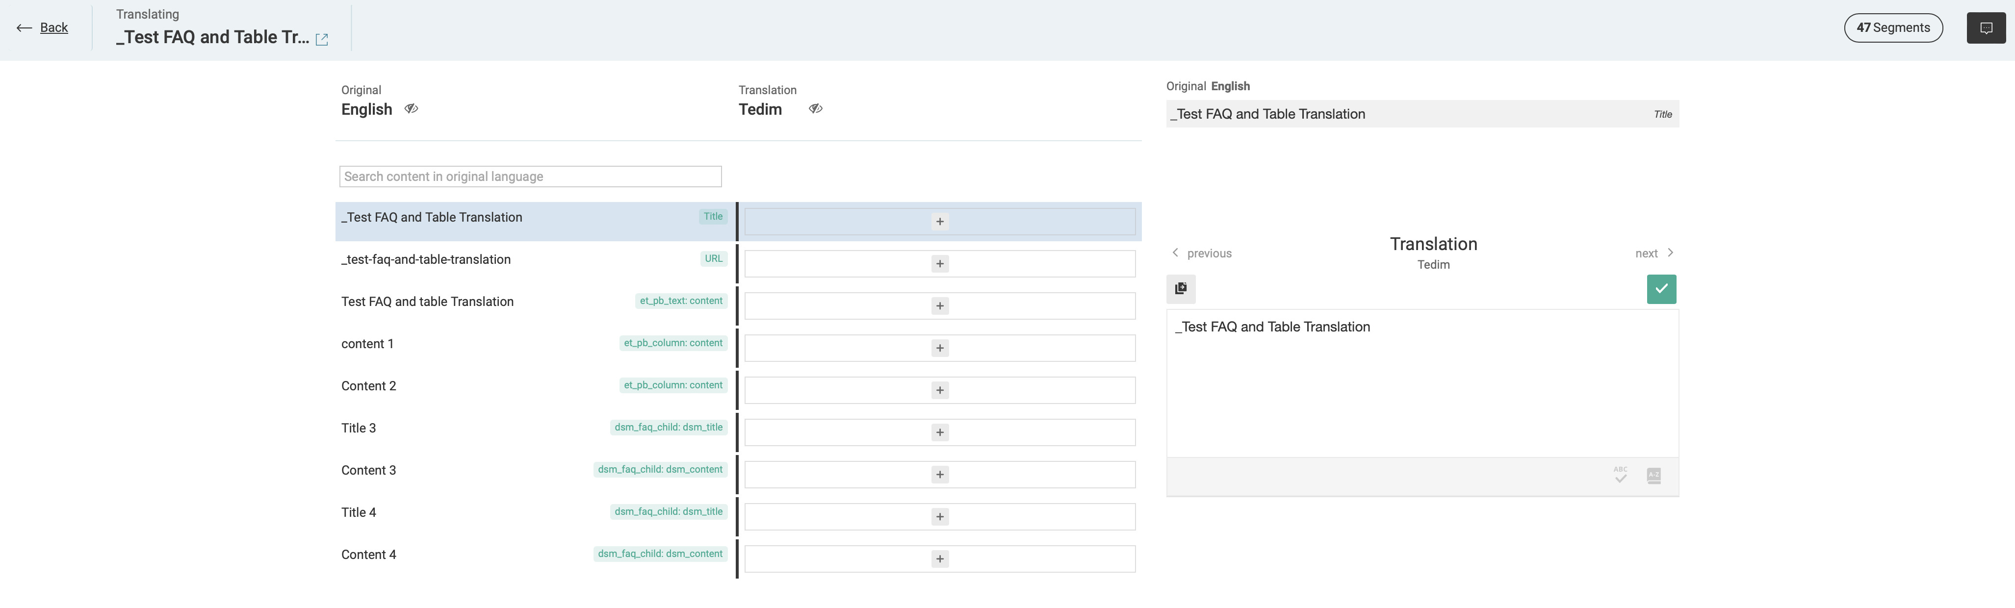This screenshot has height=608, width=2015.
Task: Click the 47 Segments button
Action: (1893, 28)
